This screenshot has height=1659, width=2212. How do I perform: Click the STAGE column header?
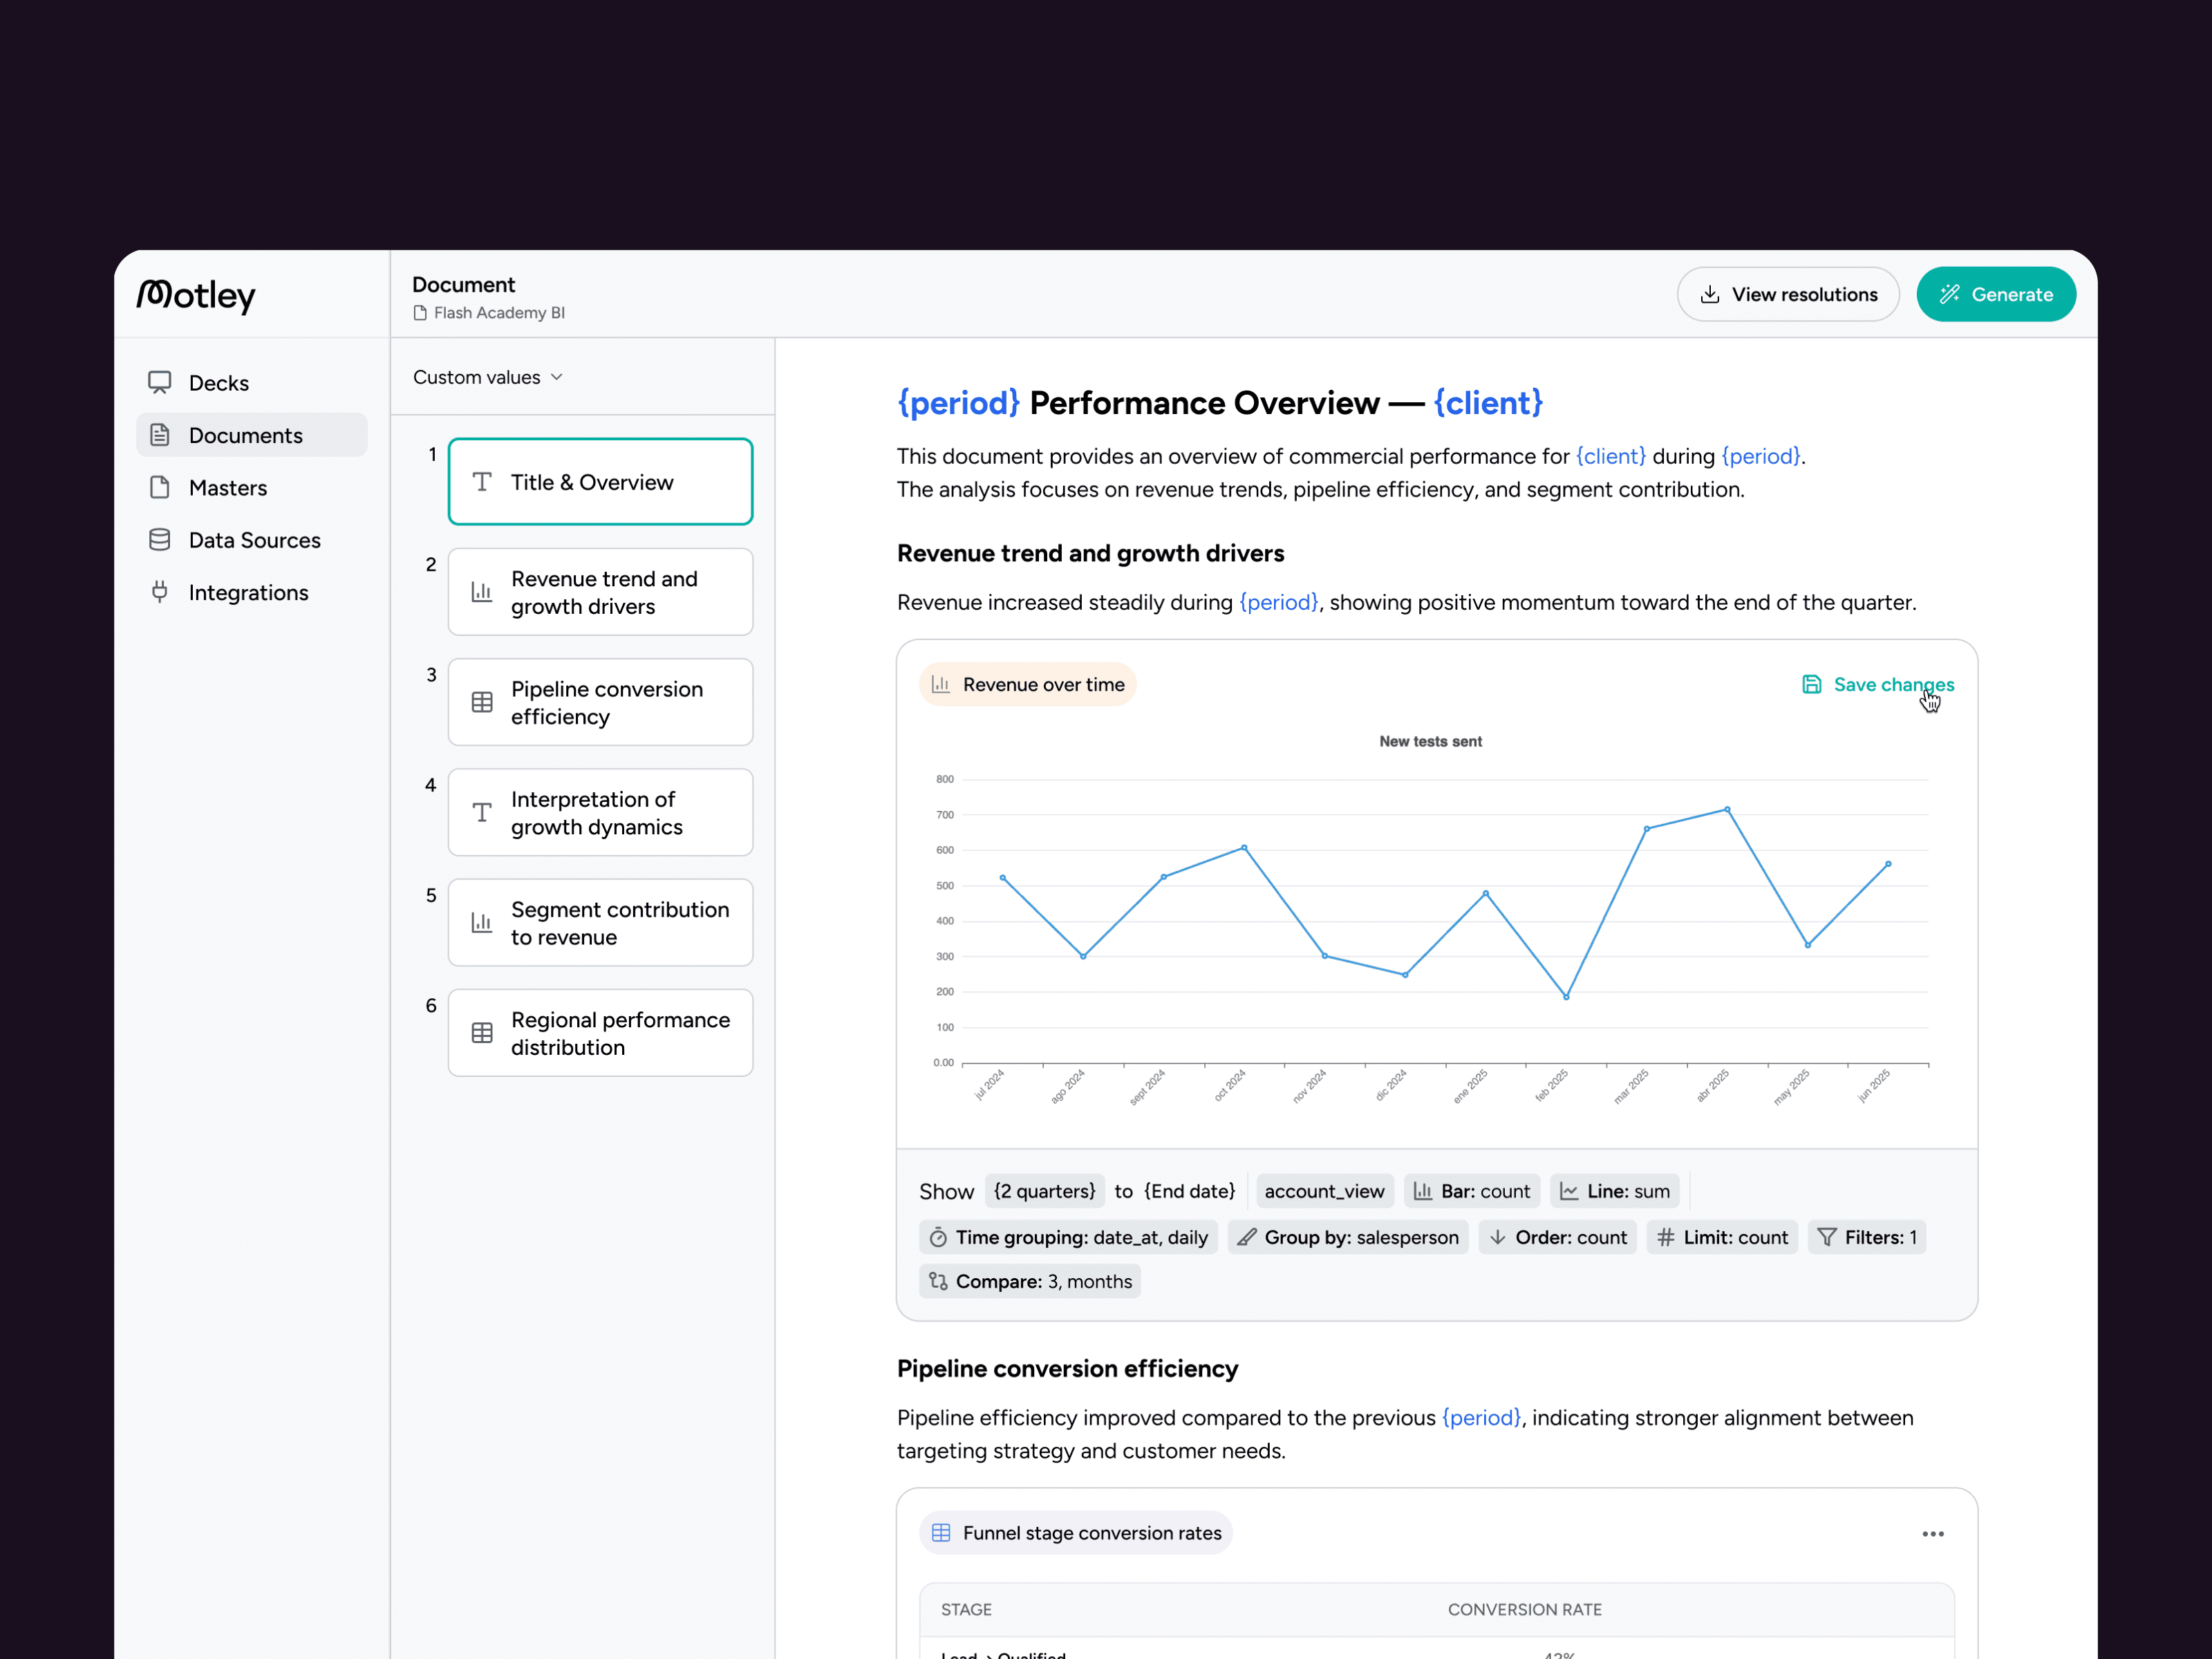(966, 1609)
